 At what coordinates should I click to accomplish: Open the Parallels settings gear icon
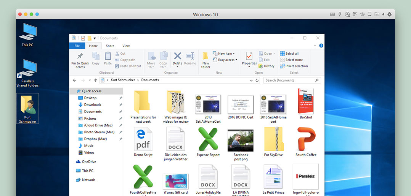click(390, 14)
